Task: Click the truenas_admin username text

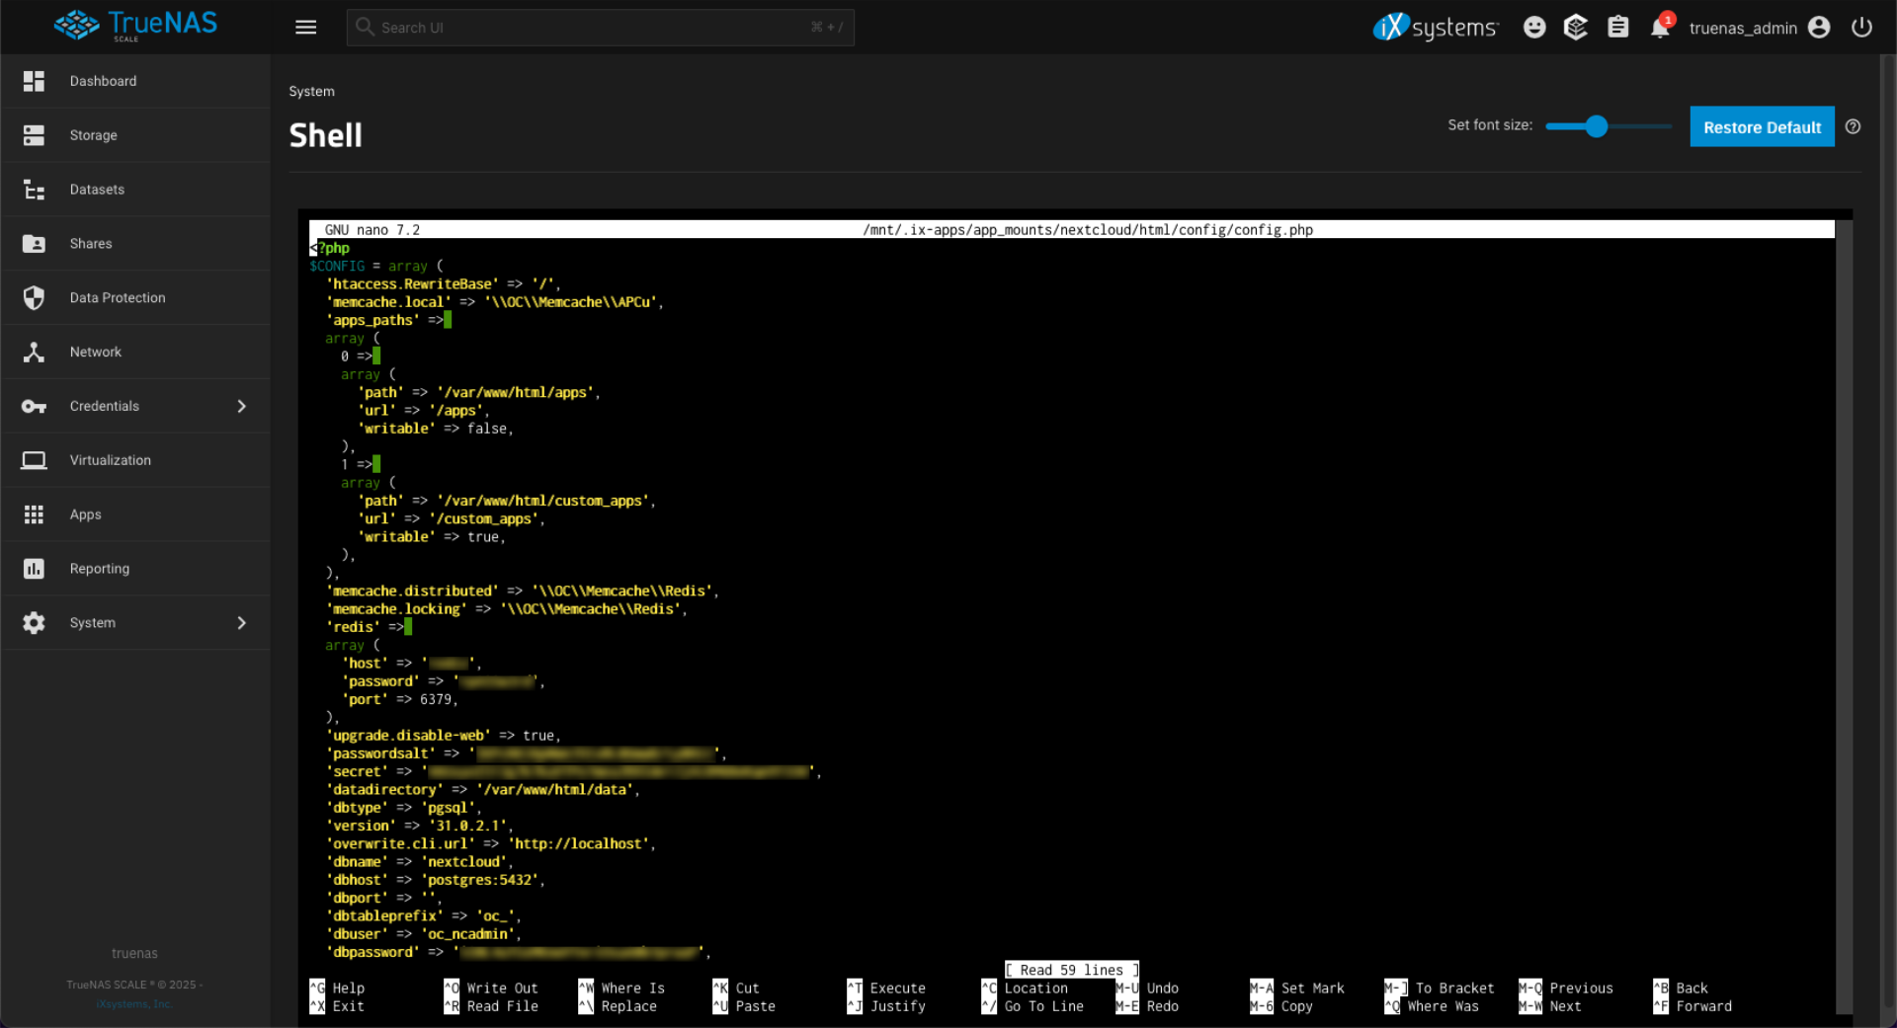Action: coord(1743,28)
